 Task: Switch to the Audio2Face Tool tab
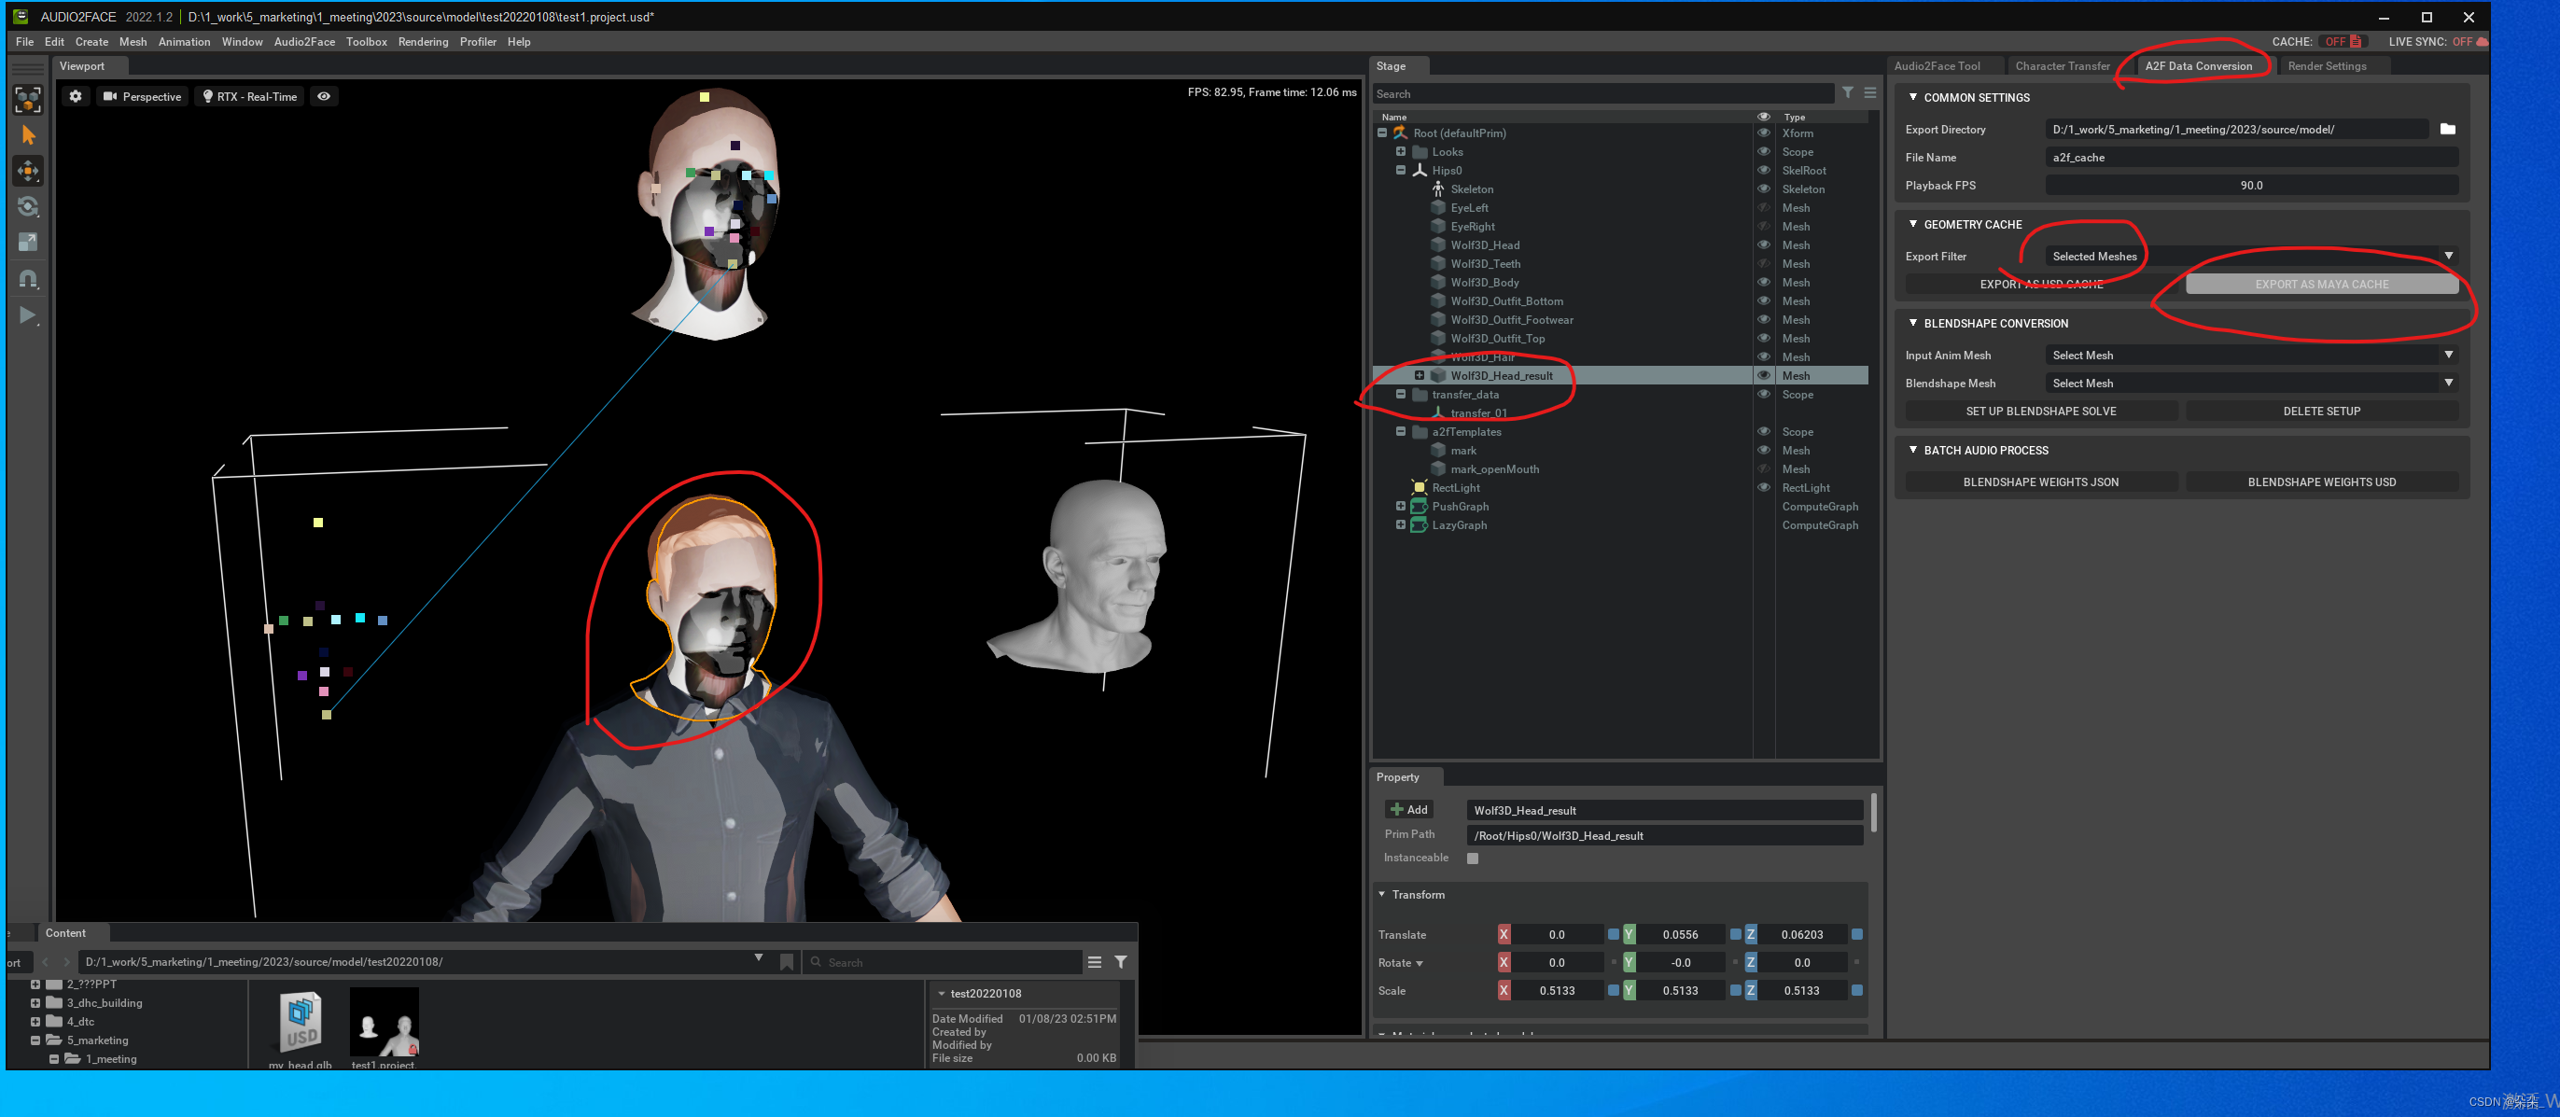pos(1937,66)
